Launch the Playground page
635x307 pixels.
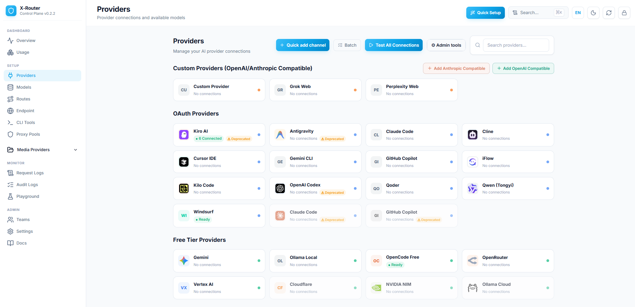[x=43, y=196]
